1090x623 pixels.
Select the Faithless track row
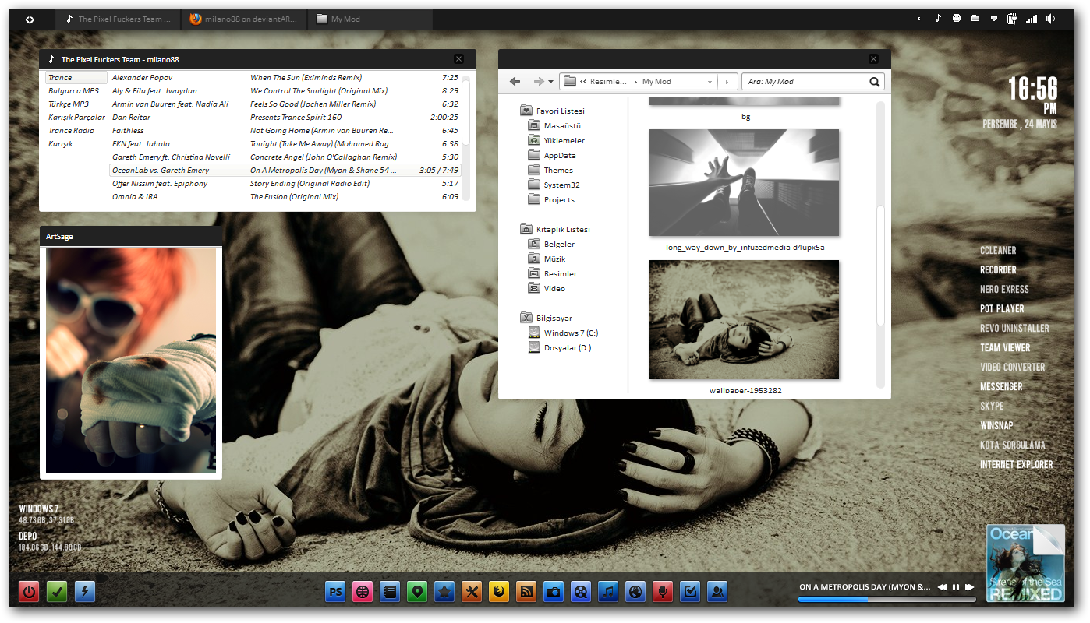point(285,131)
